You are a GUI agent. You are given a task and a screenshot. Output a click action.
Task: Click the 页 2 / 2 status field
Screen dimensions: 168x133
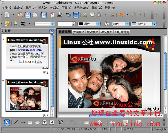(x=137, y=129)
